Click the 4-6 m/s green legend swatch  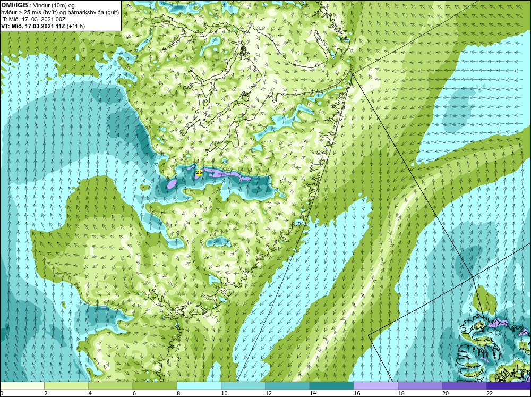tap(111, 386)
